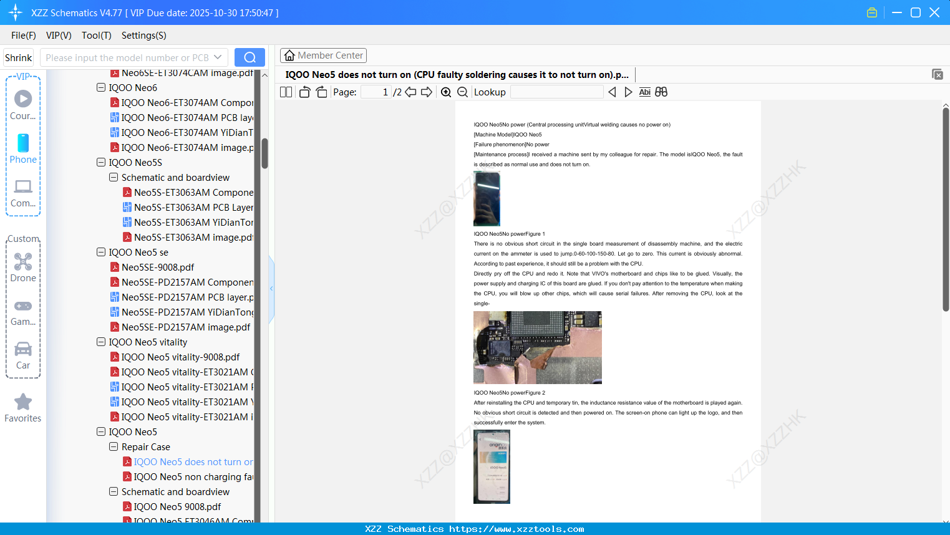This screenshot has width=950, height=535.
Task: Open IQOO Neo6-ET3074AM YiDianTong file
Action: [x=182, y=132]
